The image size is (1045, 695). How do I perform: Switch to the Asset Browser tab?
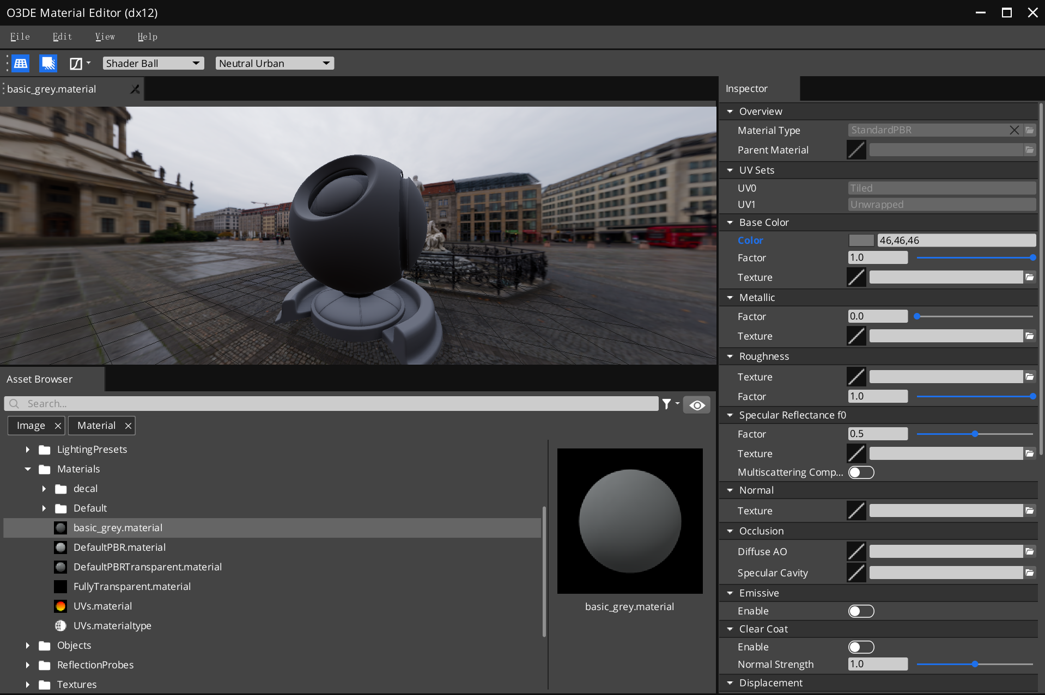tap(40, 379)
